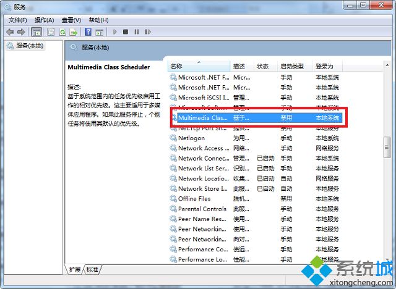Click the Start Service play icon
Image resolution: width=396 pixels, height=289 pixels.
pyautogui.click(x=115, y=31)
